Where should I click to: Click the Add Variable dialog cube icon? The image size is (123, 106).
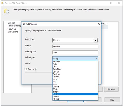point(24,24)
